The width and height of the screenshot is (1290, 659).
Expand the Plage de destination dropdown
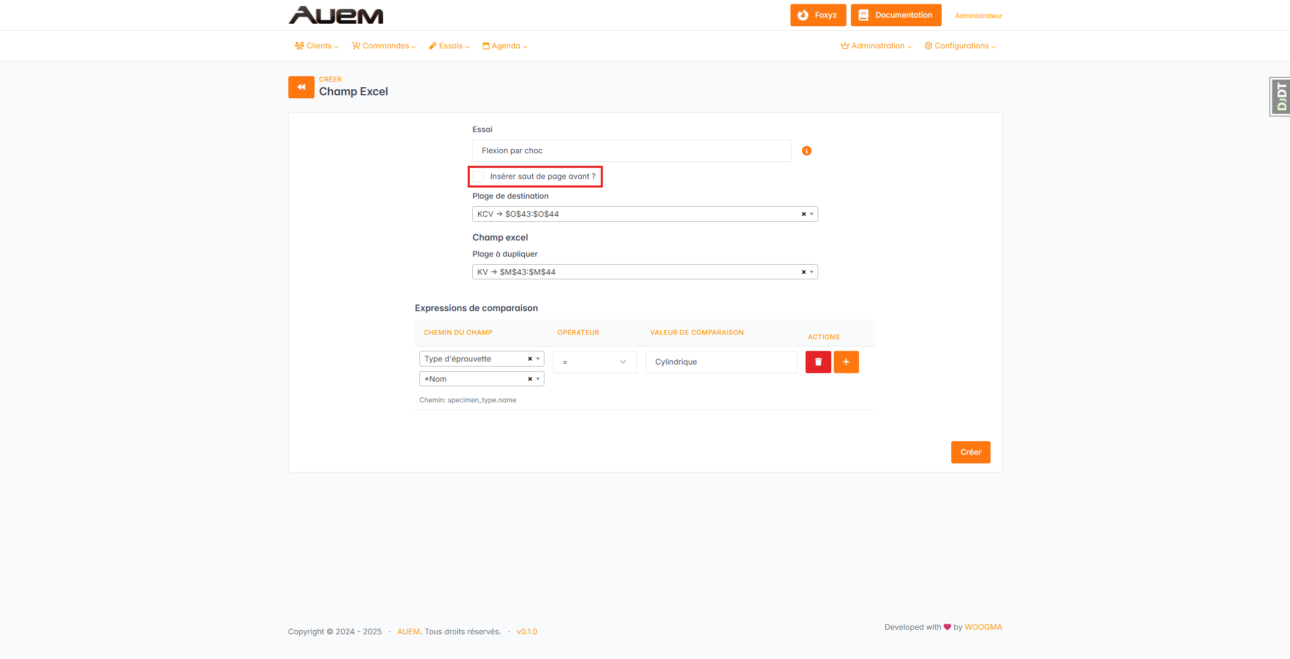[x=812, y=214]
